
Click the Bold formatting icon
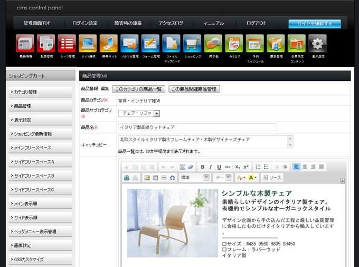(x=202, y=167)
